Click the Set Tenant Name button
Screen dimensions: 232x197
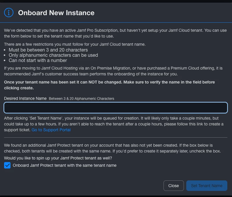(207, 186)
